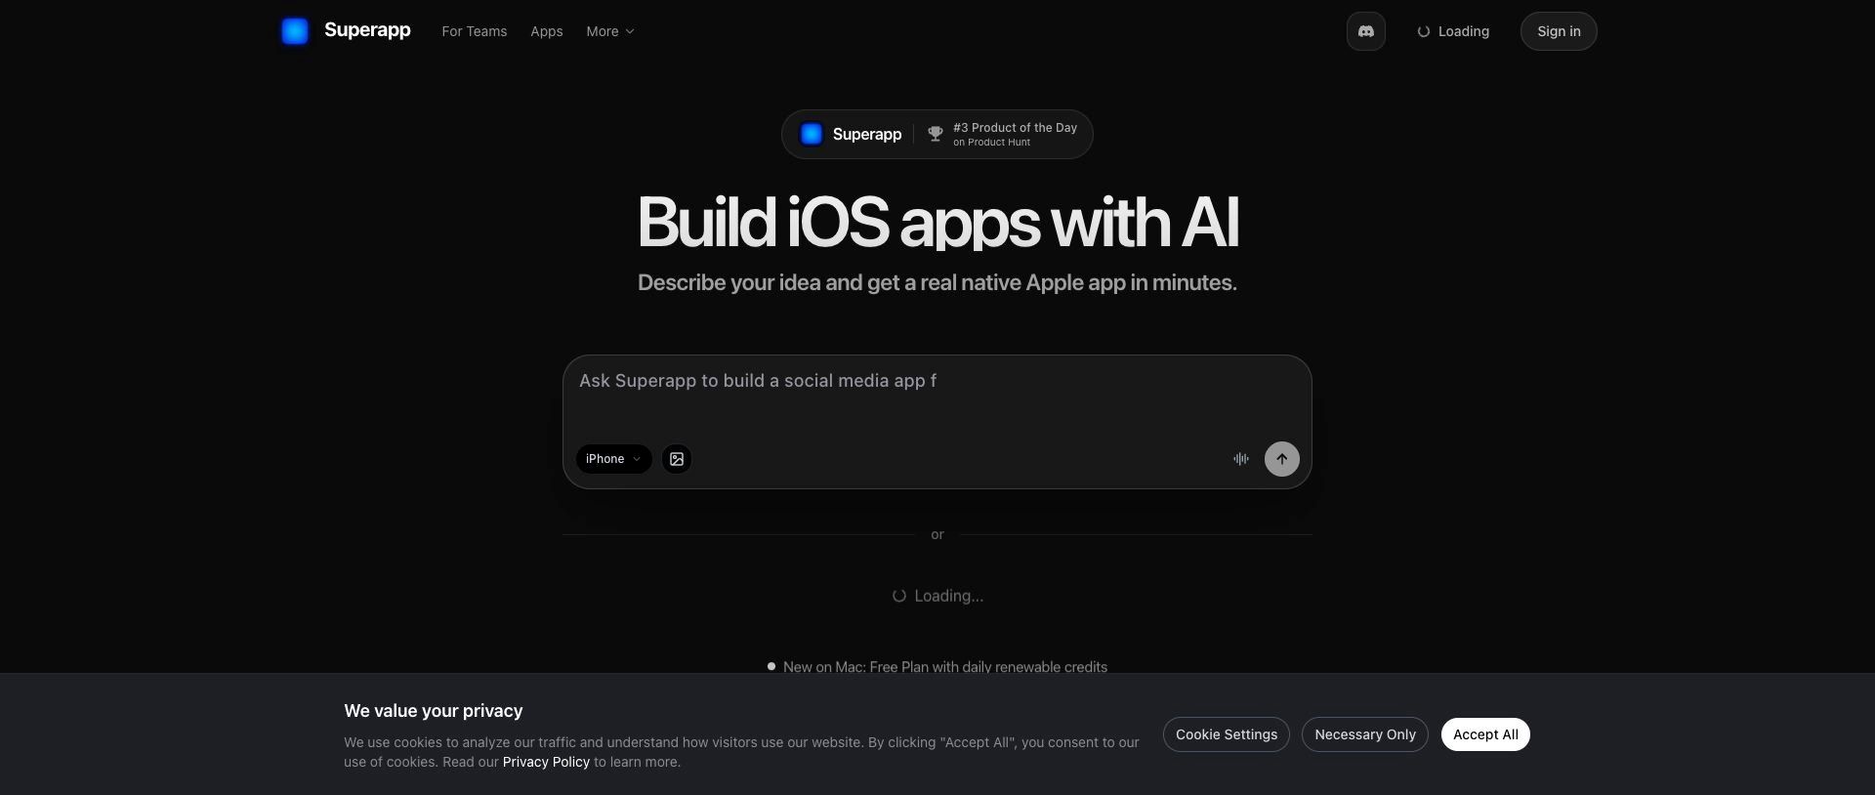Viewport: 1875px width, 795px height.
Task: Go to For Teams page
Action: click(x=474, y=31)
